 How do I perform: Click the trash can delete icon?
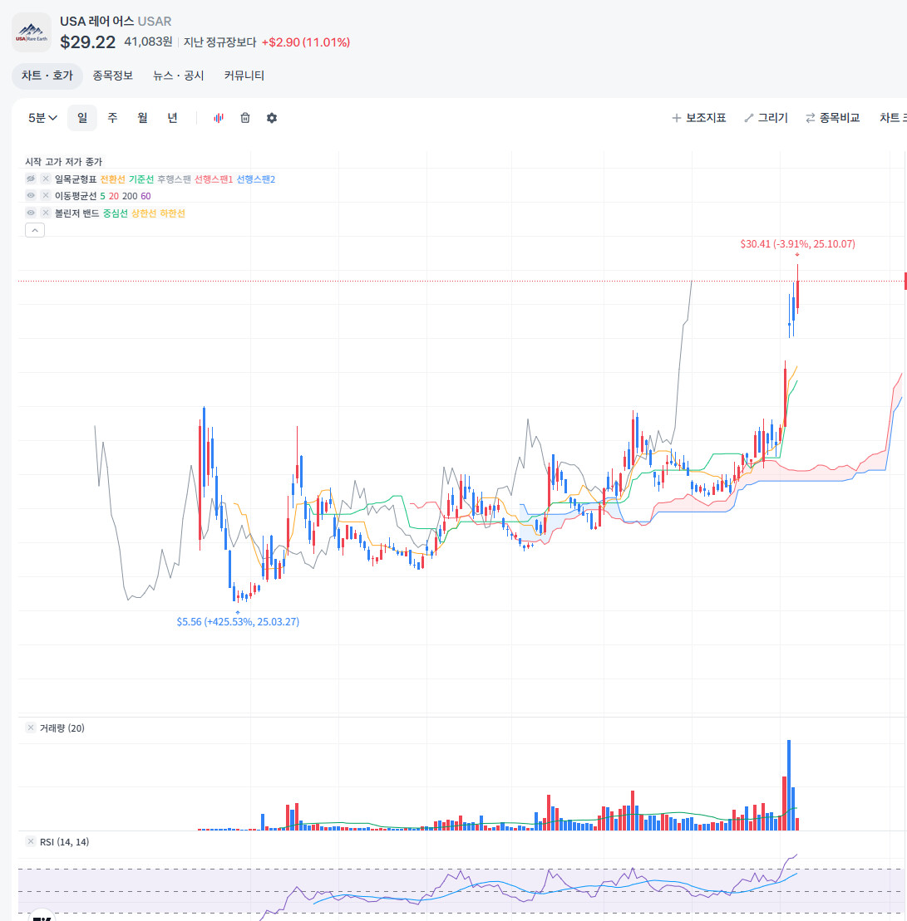(245, 118)
